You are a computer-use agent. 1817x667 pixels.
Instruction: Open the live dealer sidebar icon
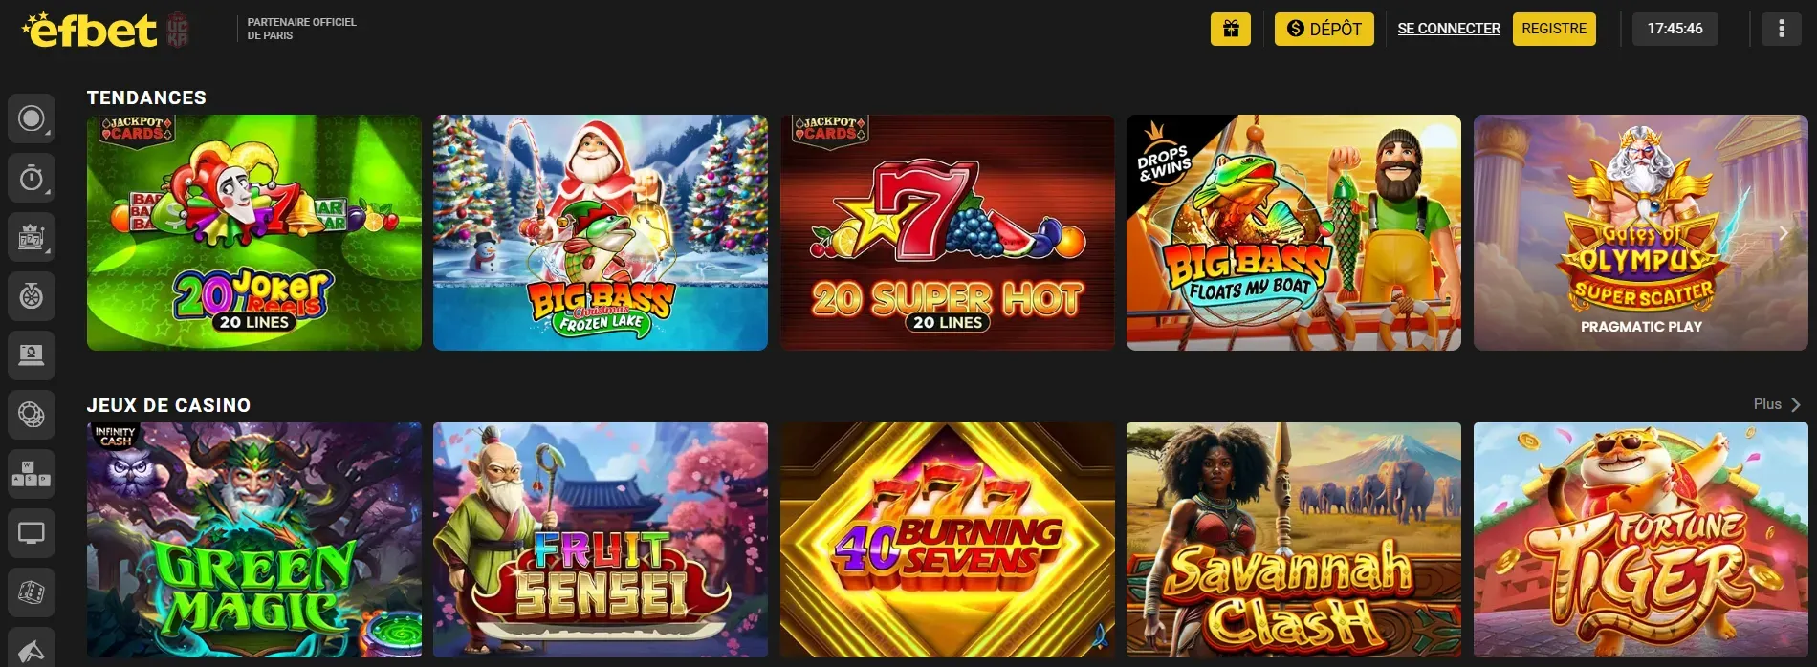click(x=32, y=355)
